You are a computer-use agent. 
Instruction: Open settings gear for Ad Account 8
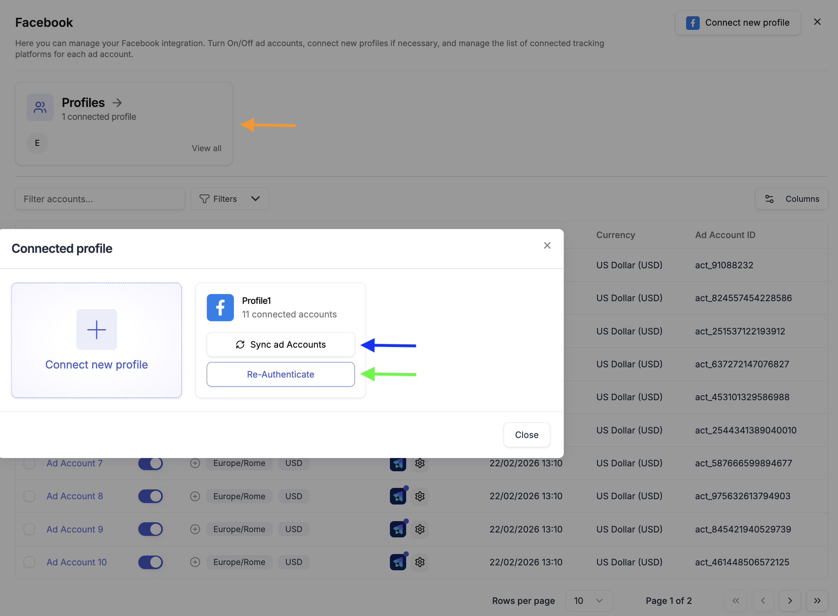420,496
